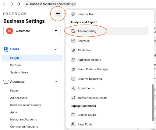Screen dimensions: 156x130
Task: Open Commerce Accounts in sidebar
Action: [24, 127]
